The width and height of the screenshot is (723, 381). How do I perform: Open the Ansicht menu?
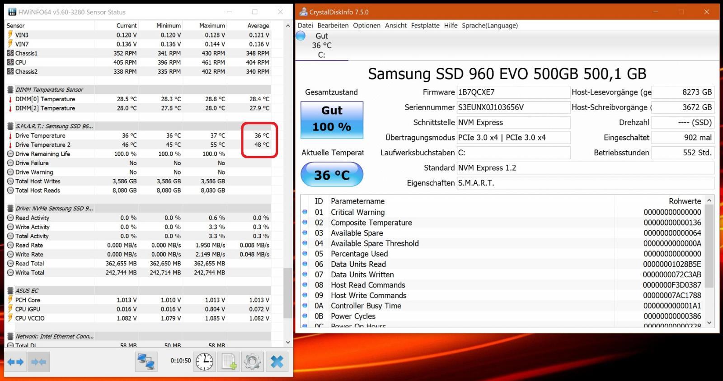click(396, 25)
